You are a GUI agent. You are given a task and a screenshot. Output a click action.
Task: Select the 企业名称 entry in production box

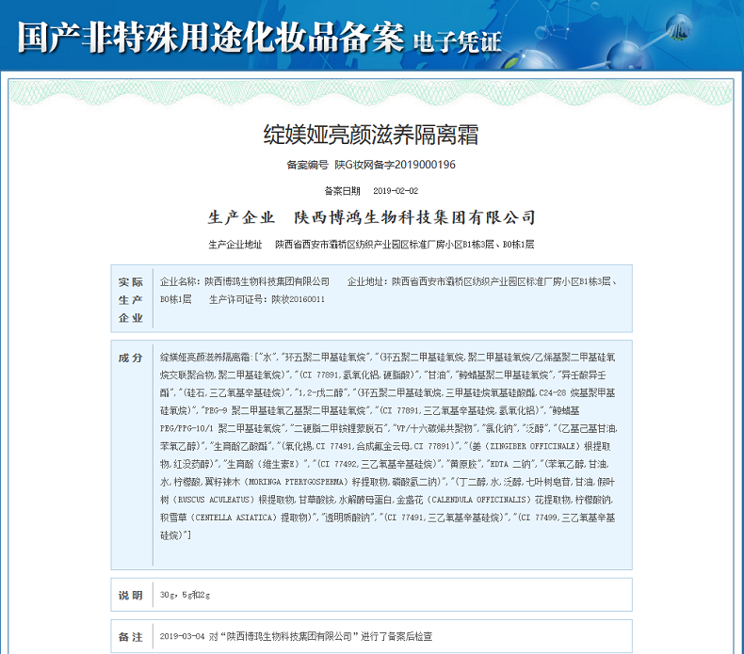pyautogui.click(x=245, y=281)
